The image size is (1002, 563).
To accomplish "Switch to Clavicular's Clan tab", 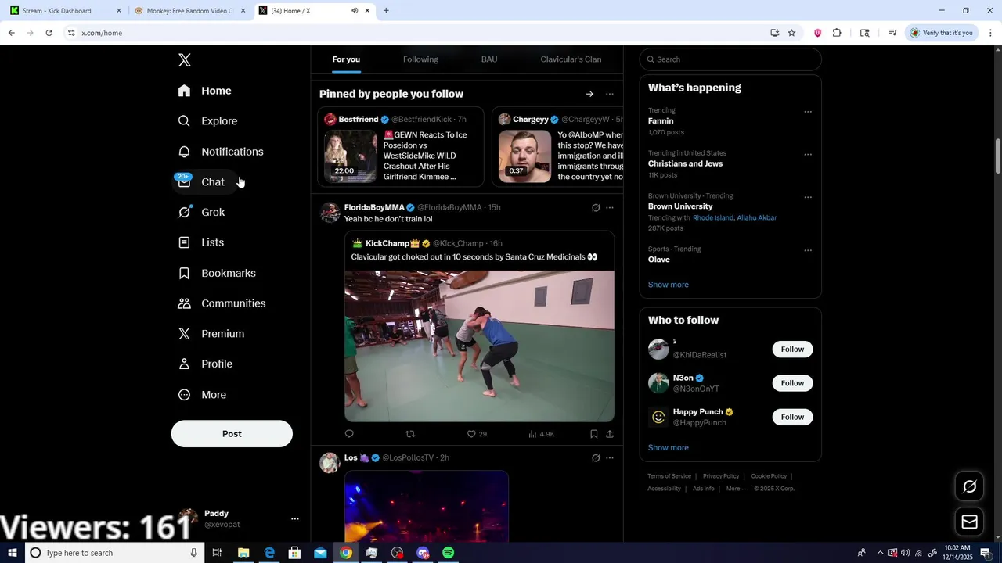I will (x=571, y=59).
